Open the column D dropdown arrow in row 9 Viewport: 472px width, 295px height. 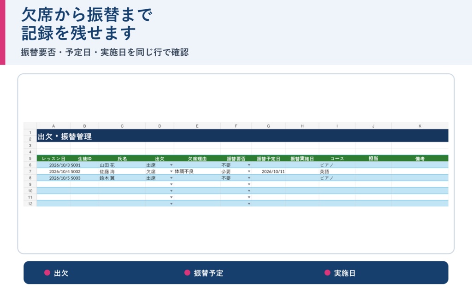pyautogui.click(x=171, y=184)
